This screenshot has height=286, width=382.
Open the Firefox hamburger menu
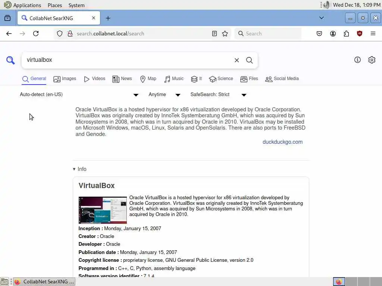pyautogui.click(x=373, y=34)
